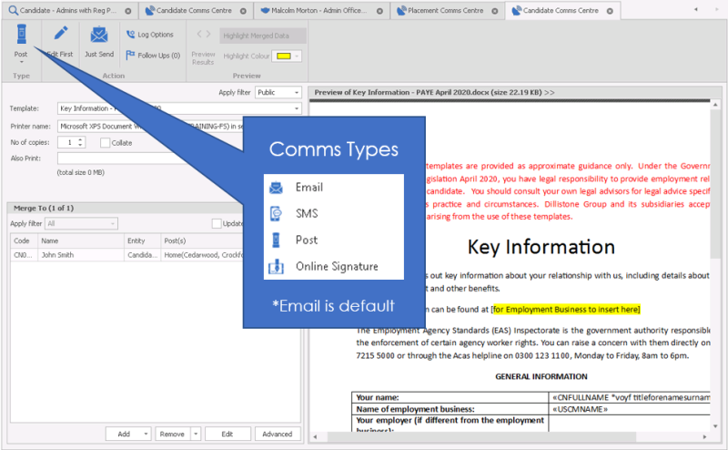
Task: Click the Edit First pencil icon
Action: click(61, 36)
